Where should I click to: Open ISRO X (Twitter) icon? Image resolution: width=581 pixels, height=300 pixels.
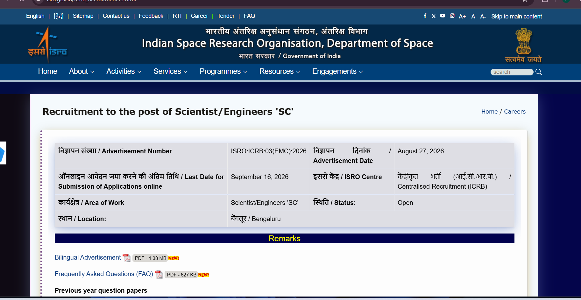pyautogui.click(x=434, y=16)
